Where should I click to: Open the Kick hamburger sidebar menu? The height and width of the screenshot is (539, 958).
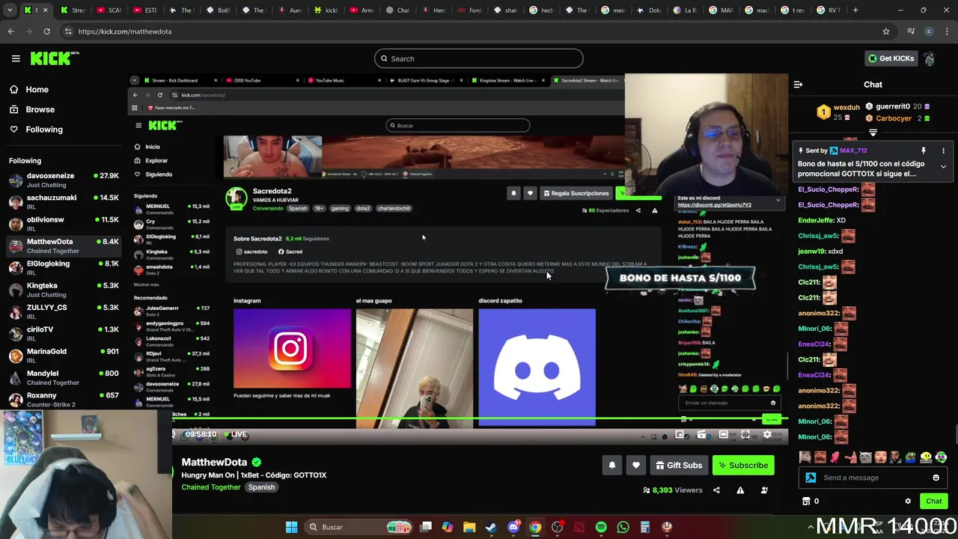[x=16, y=58]
